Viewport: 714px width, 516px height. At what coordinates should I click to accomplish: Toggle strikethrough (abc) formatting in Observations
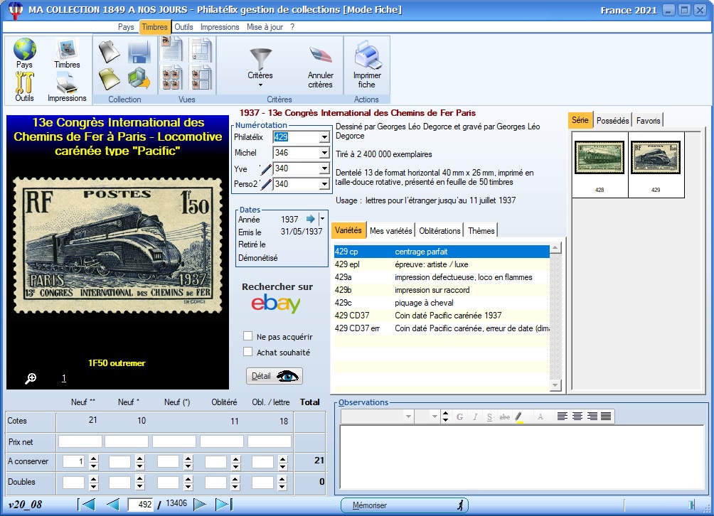click(x=504, y=416)
